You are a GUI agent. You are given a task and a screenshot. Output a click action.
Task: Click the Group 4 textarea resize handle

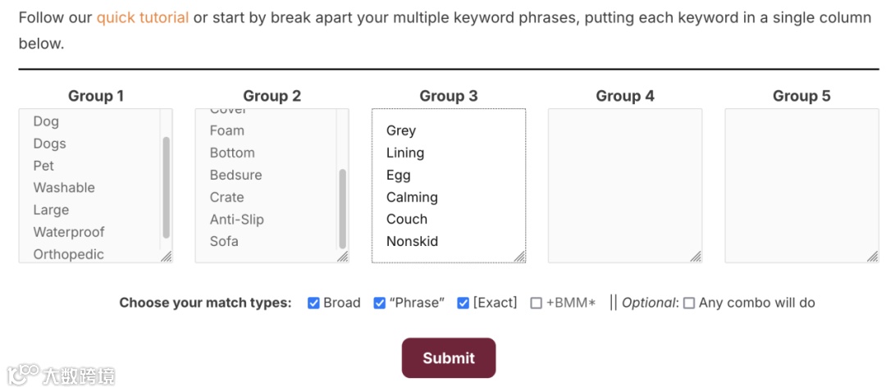tap(696, 257)
